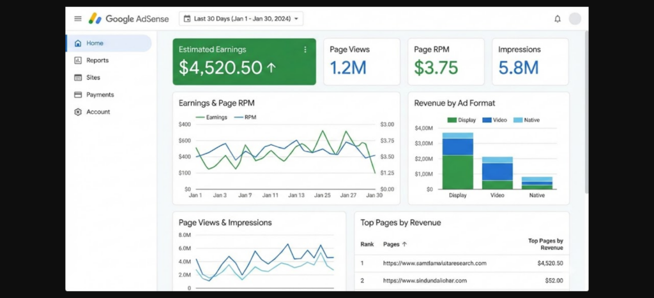The height and width of the screenshot is (298, 654).
Task: Click the $52.00 revenue cell
Action: [554, 281]
